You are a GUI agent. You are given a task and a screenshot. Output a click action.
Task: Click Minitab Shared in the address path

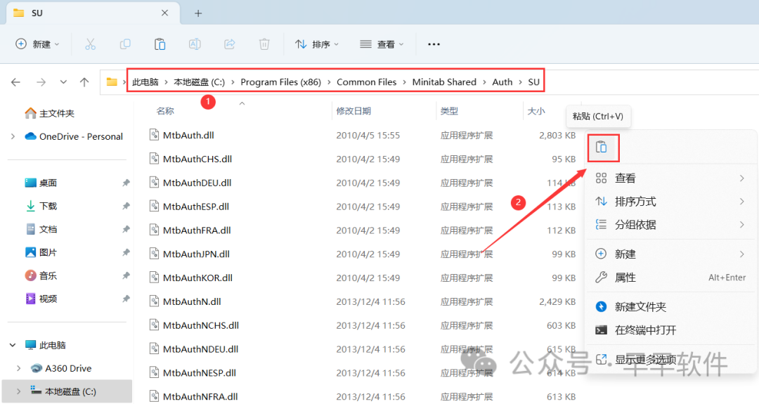click(444, 82)
